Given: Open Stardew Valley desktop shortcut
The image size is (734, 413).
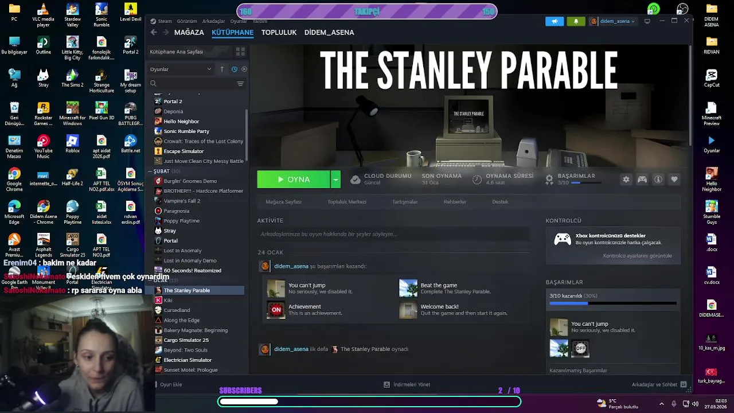Looking at the screenshot, I should coord(72,15).
